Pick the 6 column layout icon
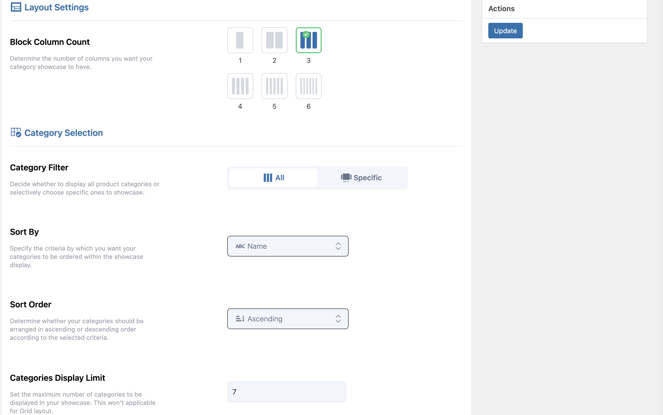The width and height of the screenshot is (663, 415). pos(308,86)
